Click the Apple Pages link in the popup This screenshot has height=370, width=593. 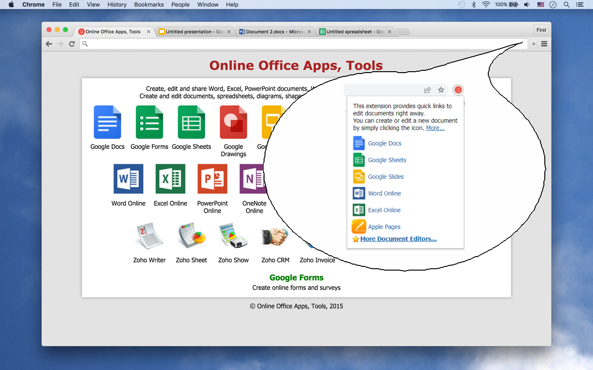tap(384, 227)
